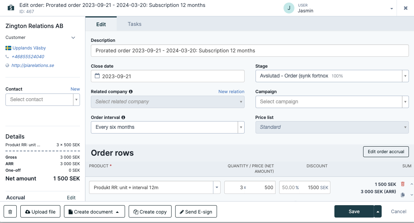Open the user dropdown arrow next to Jasmin
414x223 pixels.
(x=391, y=9)
